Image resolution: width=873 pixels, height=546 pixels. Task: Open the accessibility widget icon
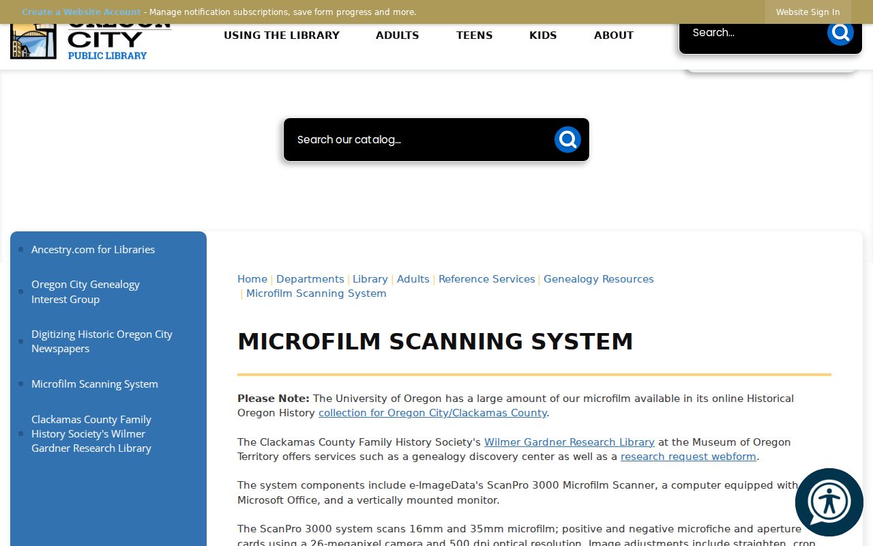point(829,502)
